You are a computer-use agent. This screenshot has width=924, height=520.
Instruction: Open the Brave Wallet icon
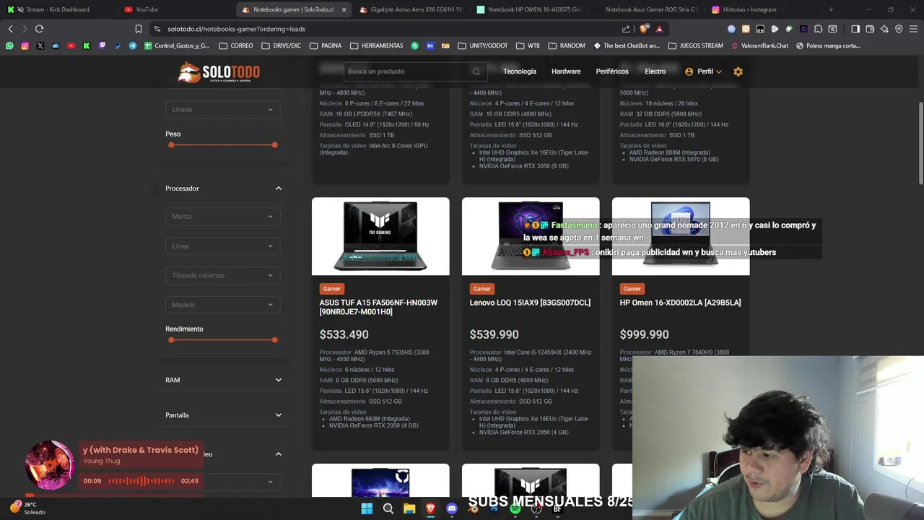tap(870, 29)
